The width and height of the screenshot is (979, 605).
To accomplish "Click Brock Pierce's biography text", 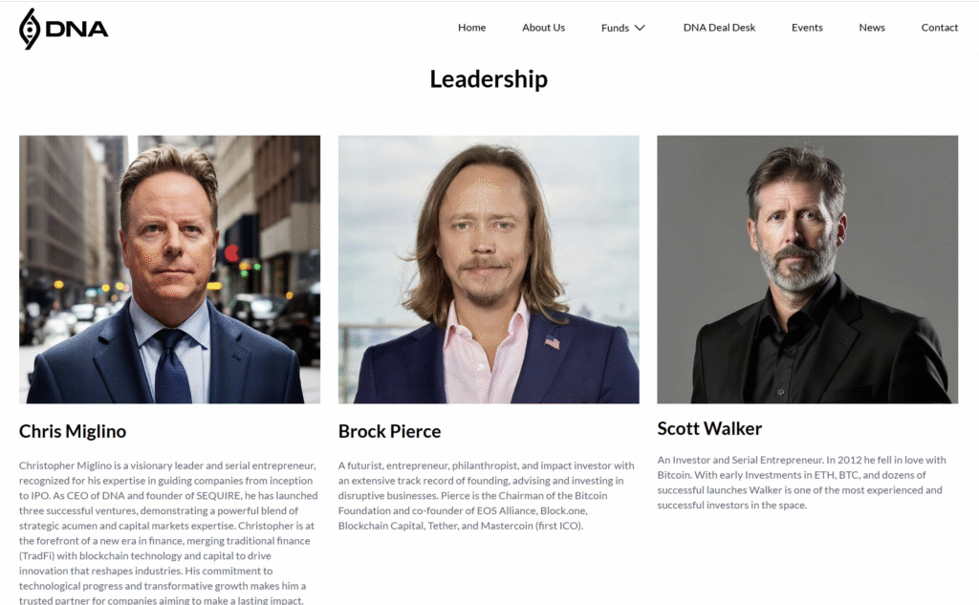I will [487, 496].
